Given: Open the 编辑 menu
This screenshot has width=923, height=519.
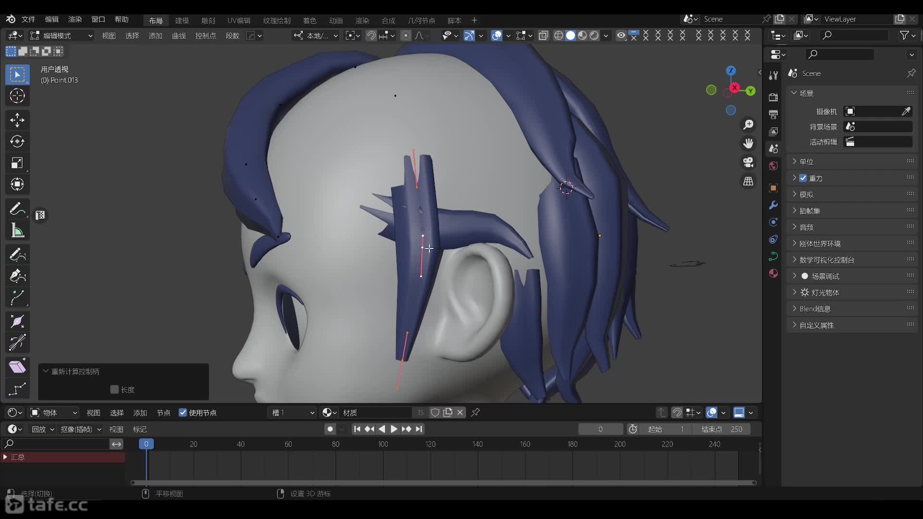Looking at the screenshot, I should coord(51,19).
